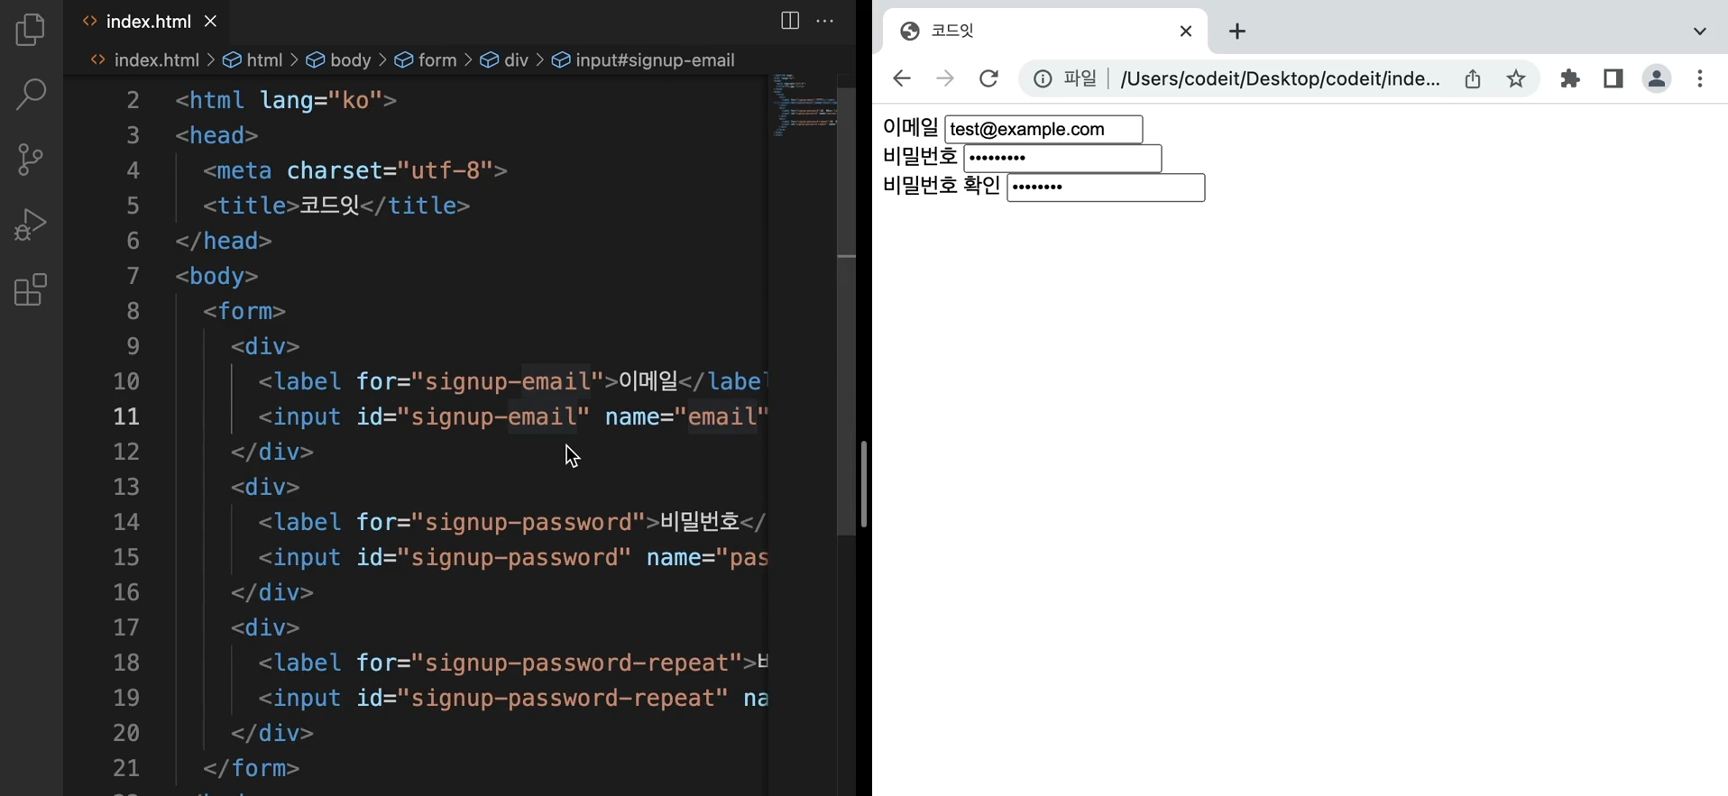This screenshot has width=1728, height=796.
Task: Click the <body> tag on line 7
Action: click(x=216, y=276)
